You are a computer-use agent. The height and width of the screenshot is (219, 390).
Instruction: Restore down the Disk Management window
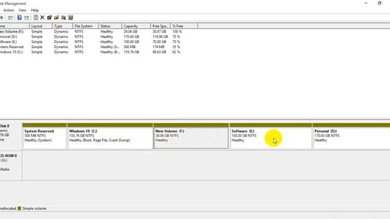tap(379, 3)
